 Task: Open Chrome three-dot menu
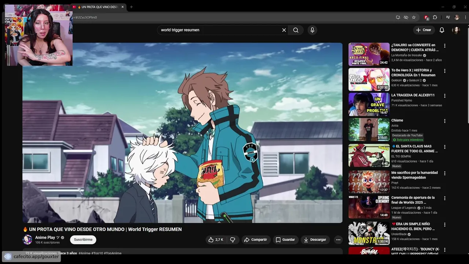(x=465, y=17)
